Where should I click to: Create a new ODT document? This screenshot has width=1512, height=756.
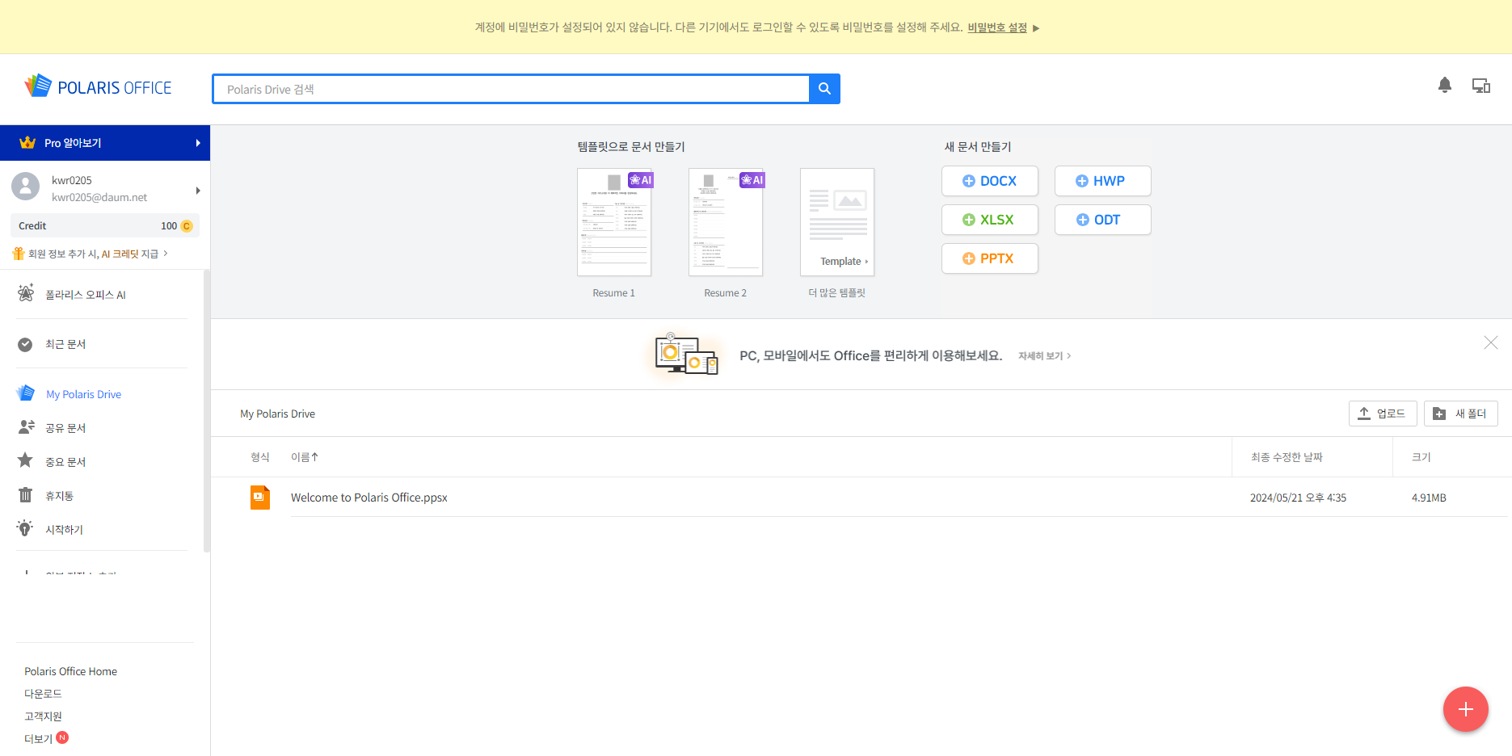[x=1103, y=220]
